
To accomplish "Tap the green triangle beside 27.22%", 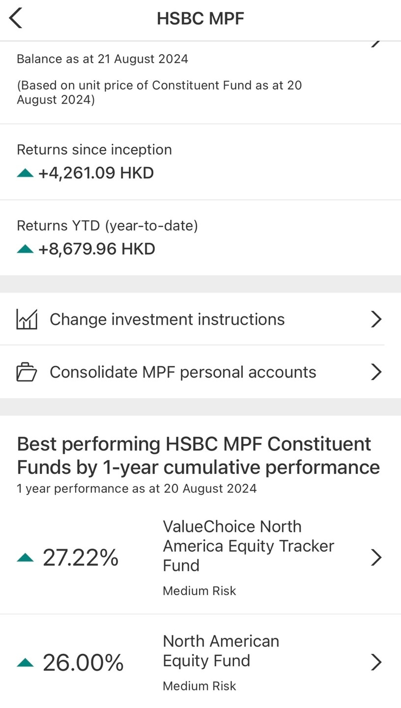I will click(x=25, y=558).
